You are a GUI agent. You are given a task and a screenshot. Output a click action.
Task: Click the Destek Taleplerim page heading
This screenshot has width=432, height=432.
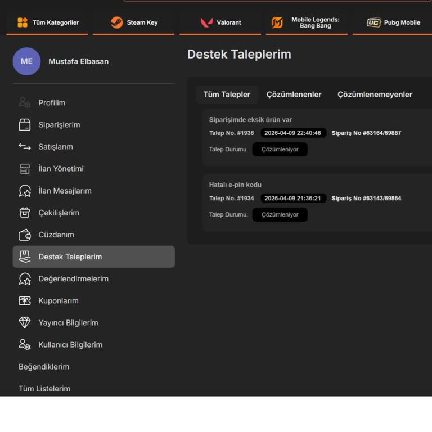click(x=239, y=54)
